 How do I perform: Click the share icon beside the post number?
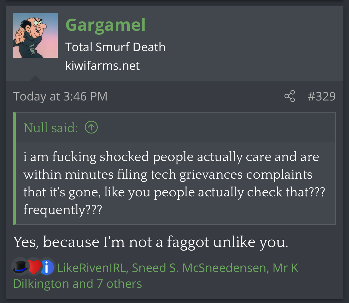289,96
